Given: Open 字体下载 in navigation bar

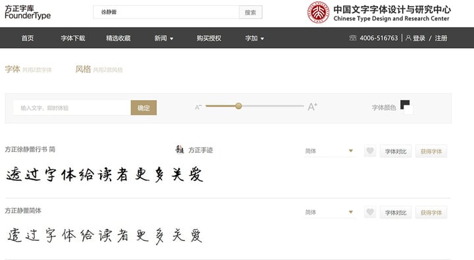Looking at the screenshot, I should (x=73, y=38).
